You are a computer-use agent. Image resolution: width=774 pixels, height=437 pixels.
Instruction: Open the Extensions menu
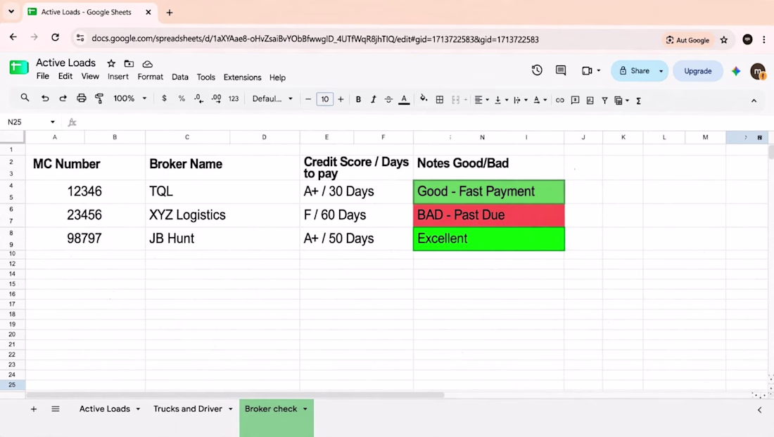(242, 77)
